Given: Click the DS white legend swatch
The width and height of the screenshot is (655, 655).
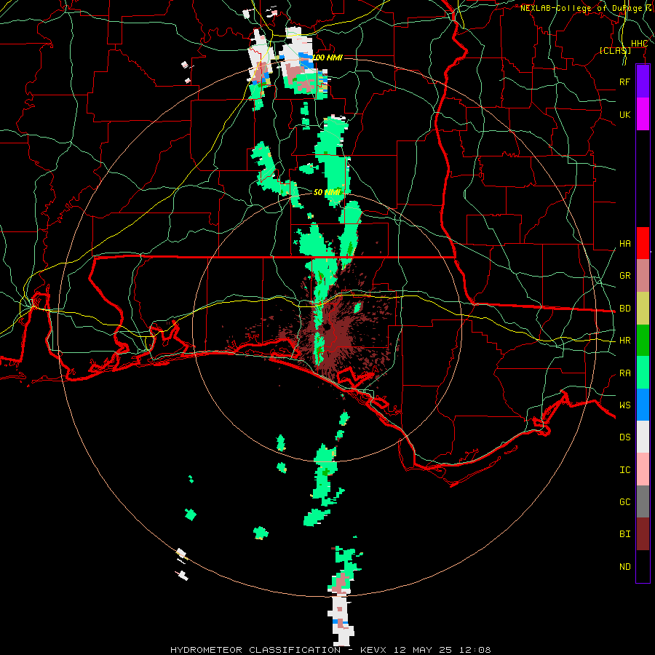Looking at the screenshot, I should coord(643,437).
